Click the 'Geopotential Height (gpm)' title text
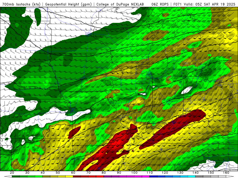The height and width of the screenshot is (178, 238). click(68, 4)
